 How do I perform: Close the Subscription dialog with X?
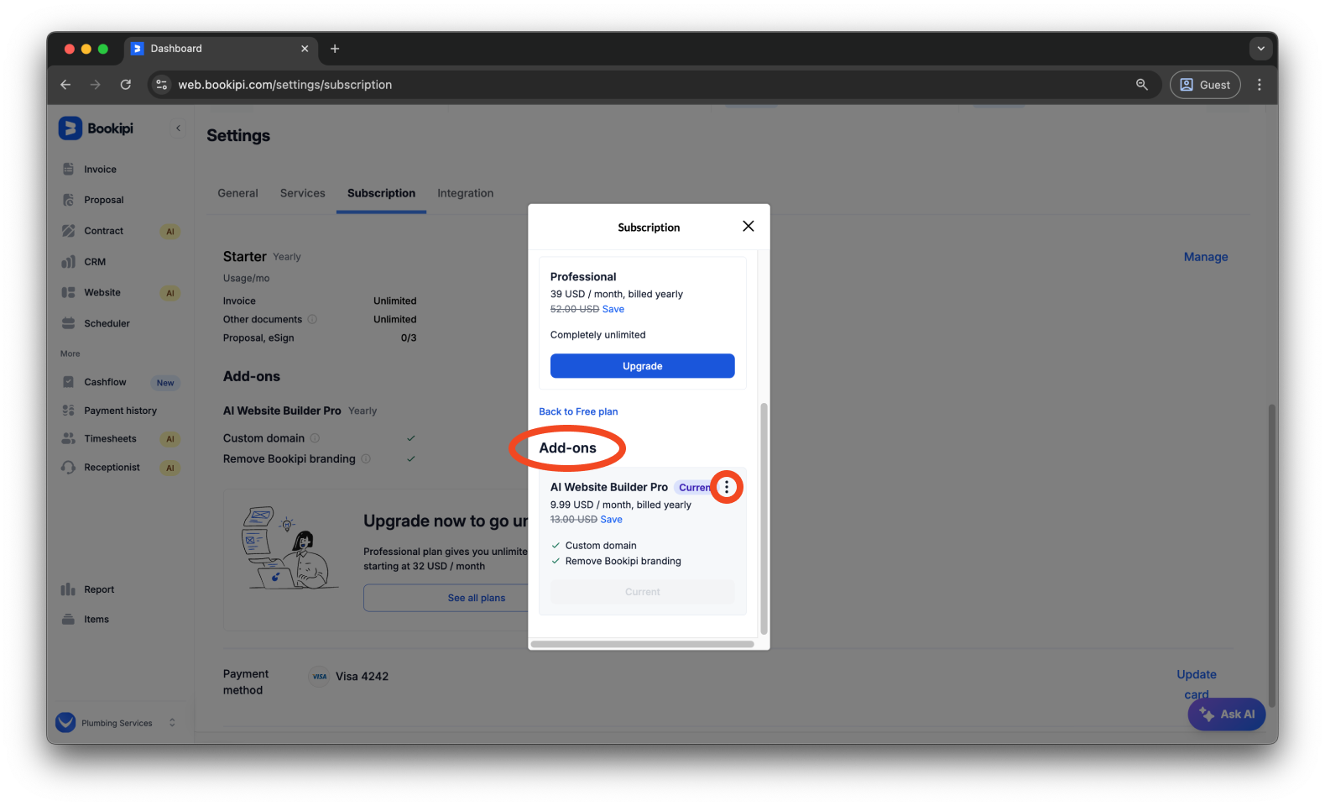749,227
